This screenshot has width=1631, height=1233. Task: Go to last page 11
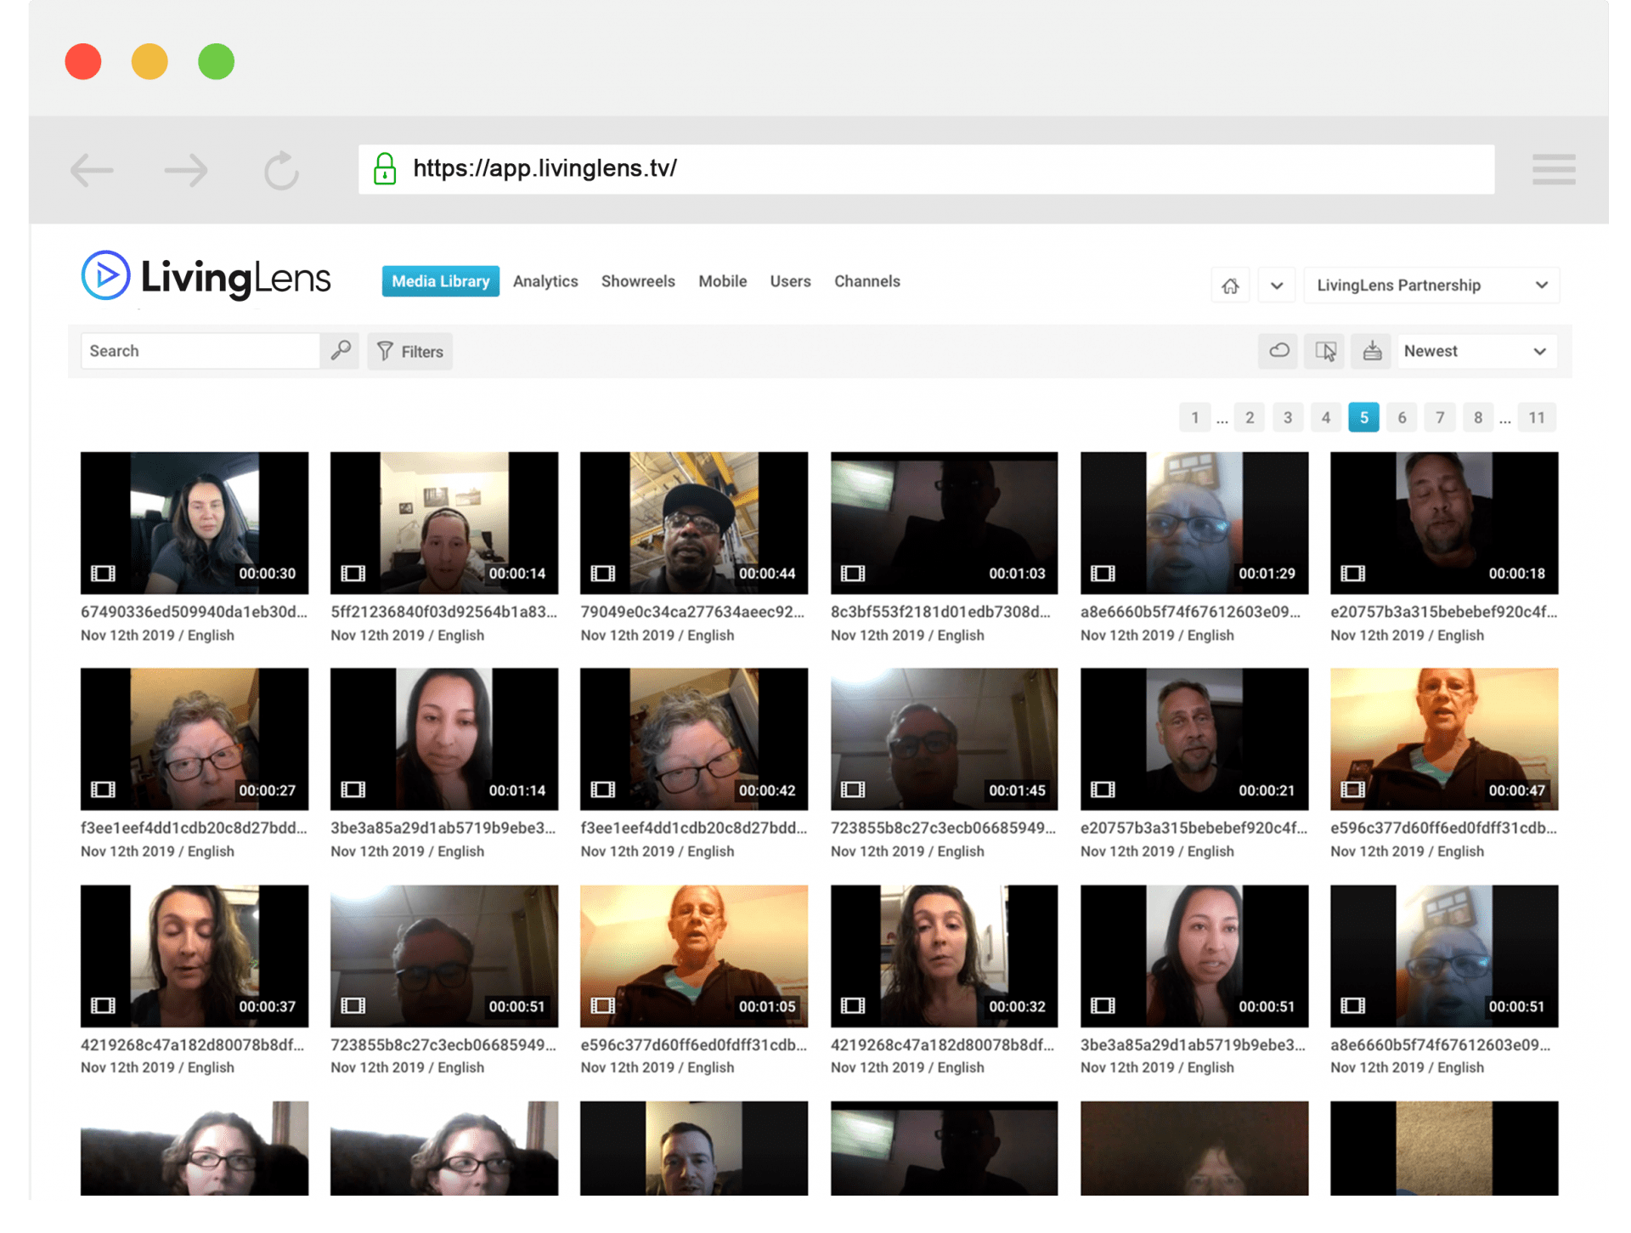tap(1537, 417)
